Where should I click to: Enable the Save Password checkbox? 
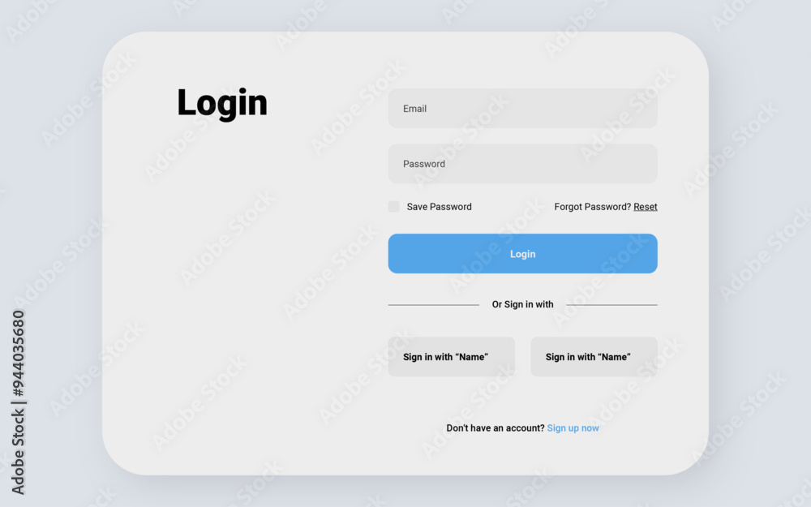click(393, 206)
